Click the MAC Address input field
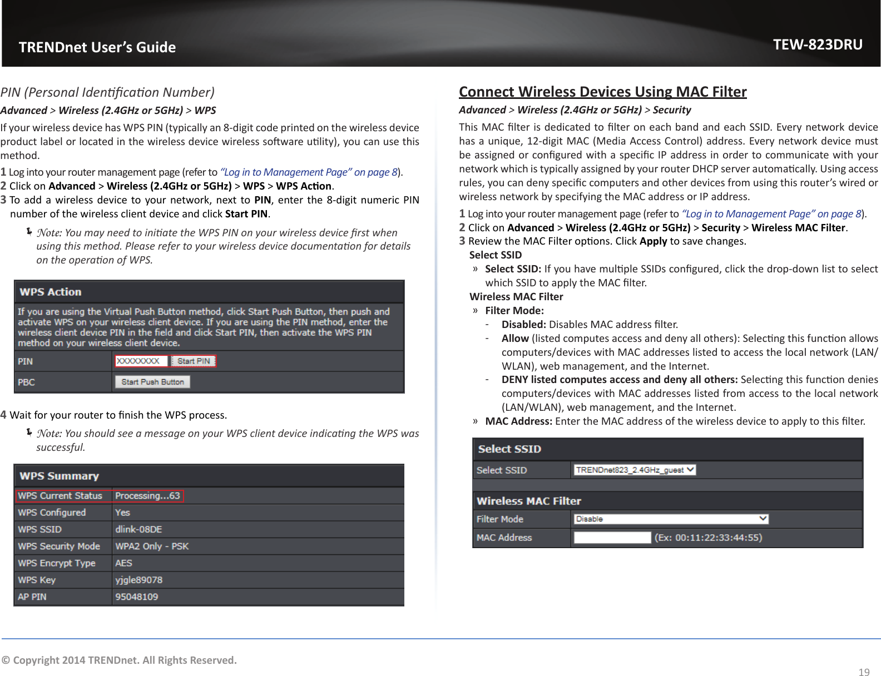The image size is (881, 676). point(612,538)
